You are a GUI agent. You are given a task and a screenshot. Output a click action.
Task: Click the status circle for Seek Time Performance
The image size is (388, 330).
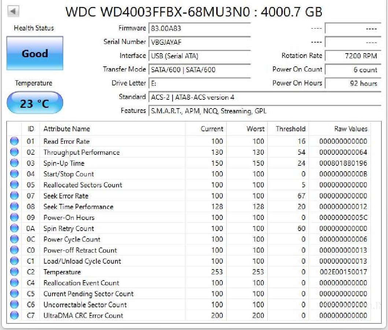tap(14, 206)
